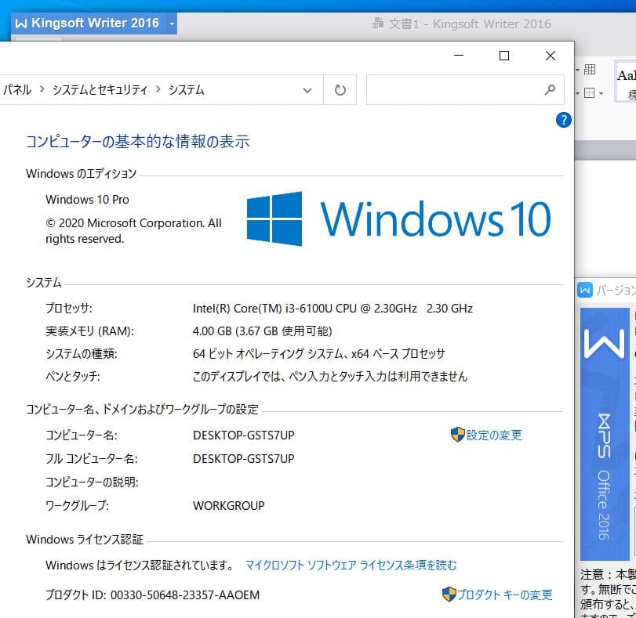Maximize the System window
636x618 pixels.
pyautogui.click(x=504, y=56)
